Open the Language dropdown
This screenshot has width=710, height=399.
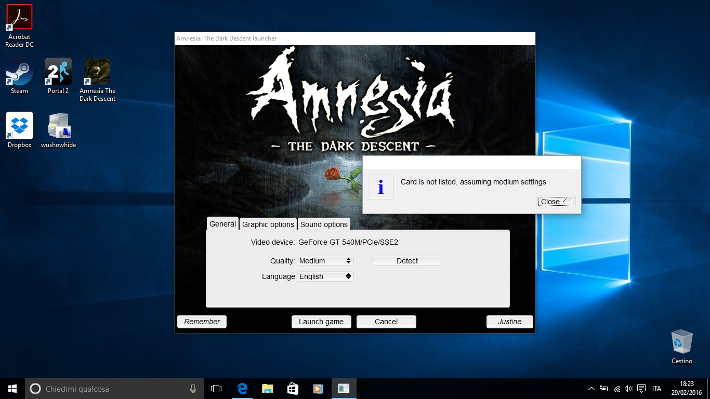pyautogui.click(x=325, y=276)
